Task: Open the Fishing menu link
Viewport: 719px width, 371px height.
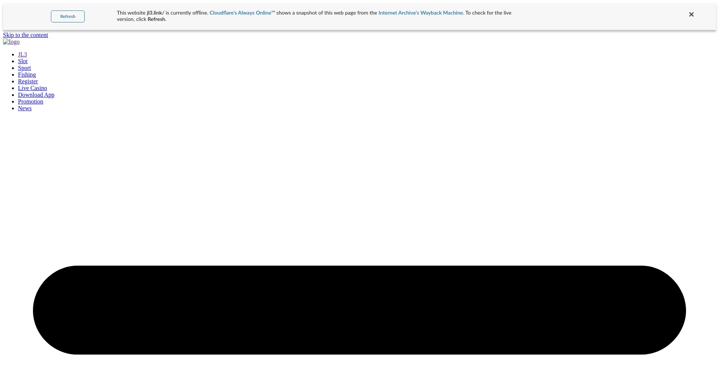Action: tap(27, 75)
